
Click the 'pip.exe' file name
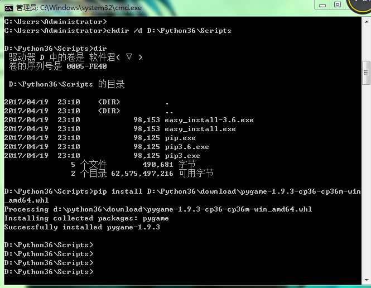(180, 138)
